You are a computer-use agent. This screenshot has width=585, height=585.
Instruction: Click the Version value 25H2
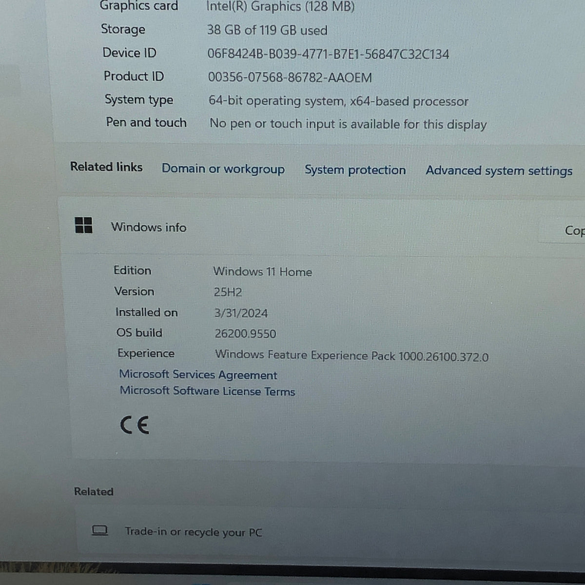click(228, 292)
